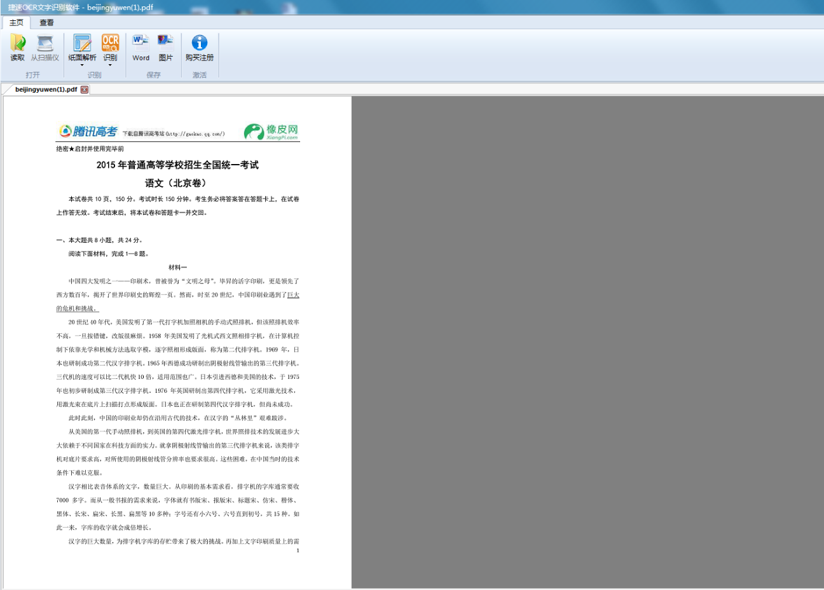Switch to the 查看 ribbon tab

[x=47, y=22]
